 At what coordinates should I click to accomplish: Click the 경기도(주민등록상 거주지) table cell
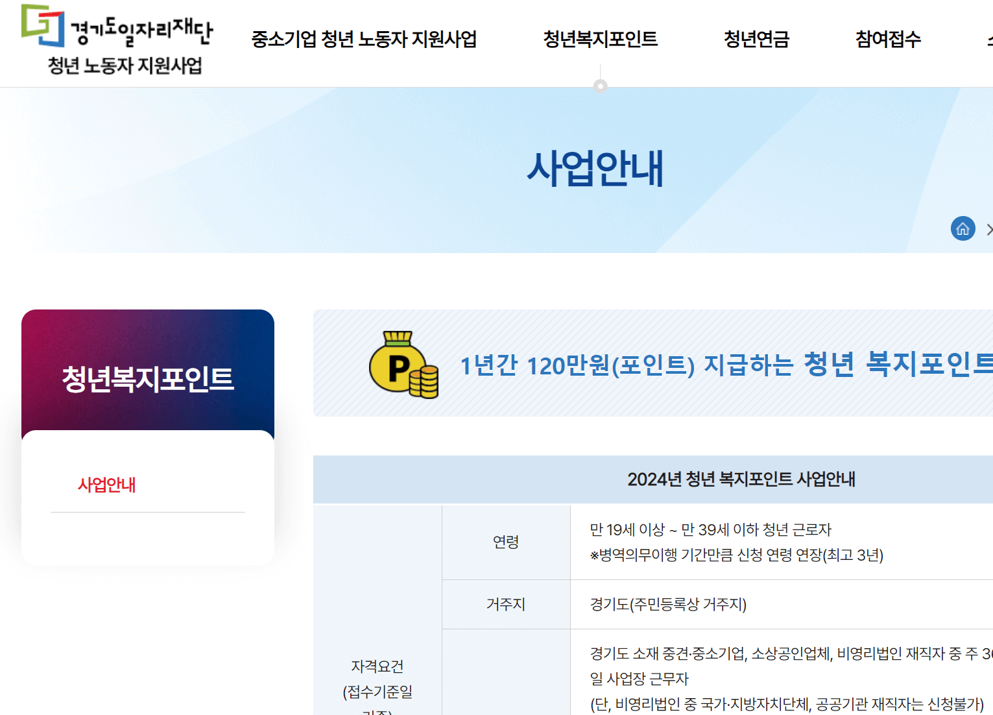coord(669,604)
